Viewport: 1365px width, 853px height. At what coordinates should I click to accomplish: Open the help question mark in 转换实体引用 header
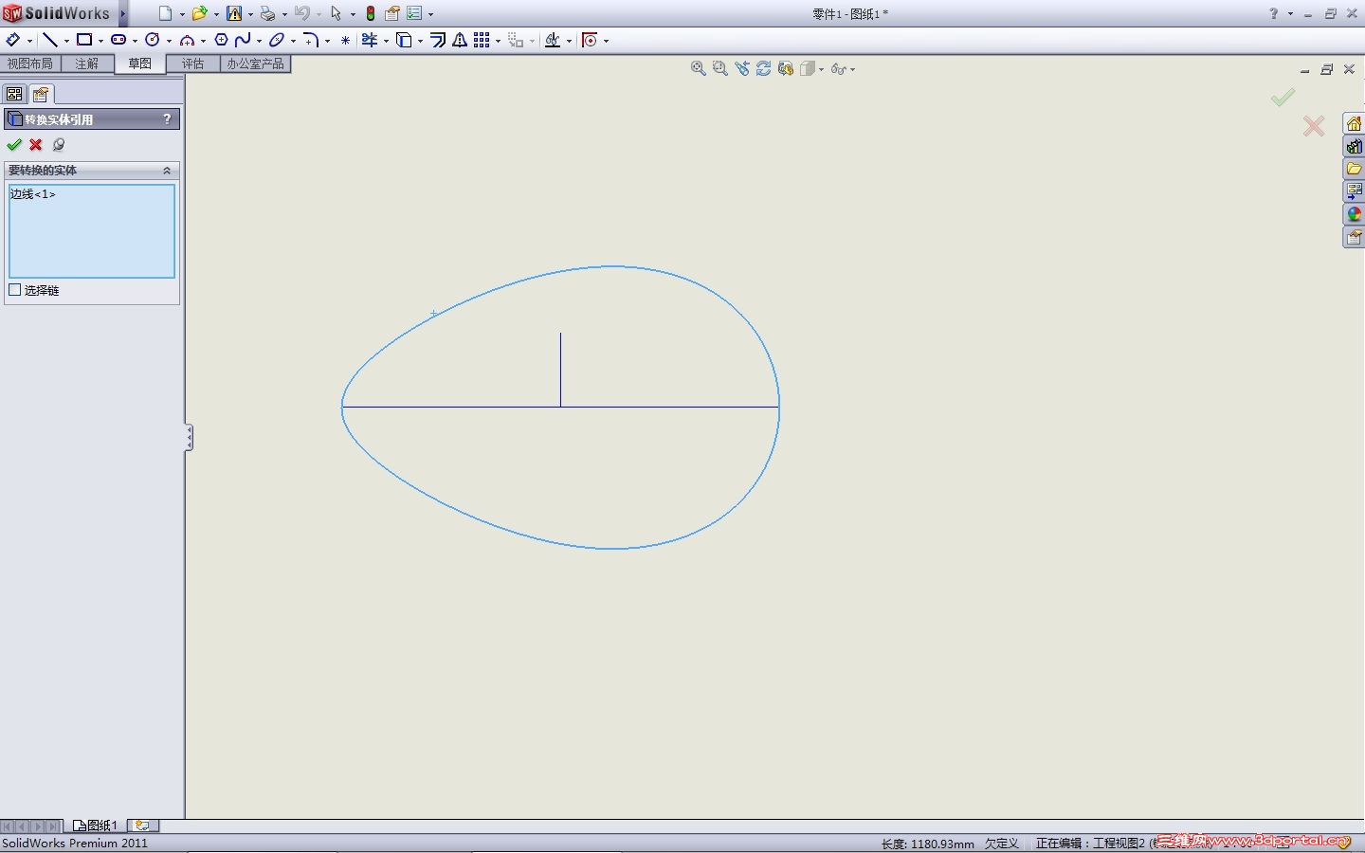(x=167, y=118)
